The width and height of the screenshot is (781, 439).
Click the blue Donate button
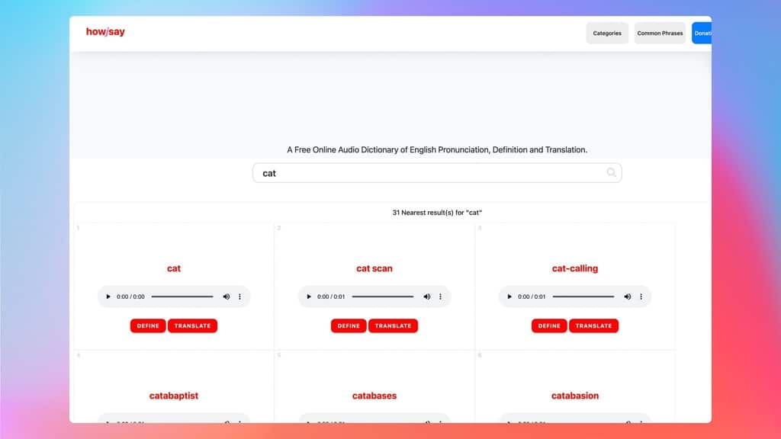701,33
